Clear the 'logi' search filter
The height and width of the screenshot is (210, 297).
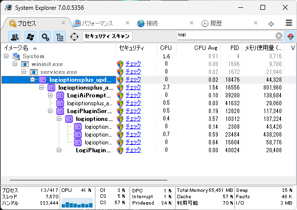pos(278,36)
